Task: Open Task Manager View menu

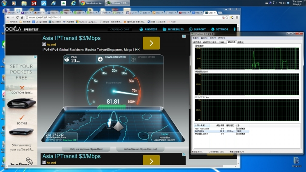Action: tap(213, 38)
